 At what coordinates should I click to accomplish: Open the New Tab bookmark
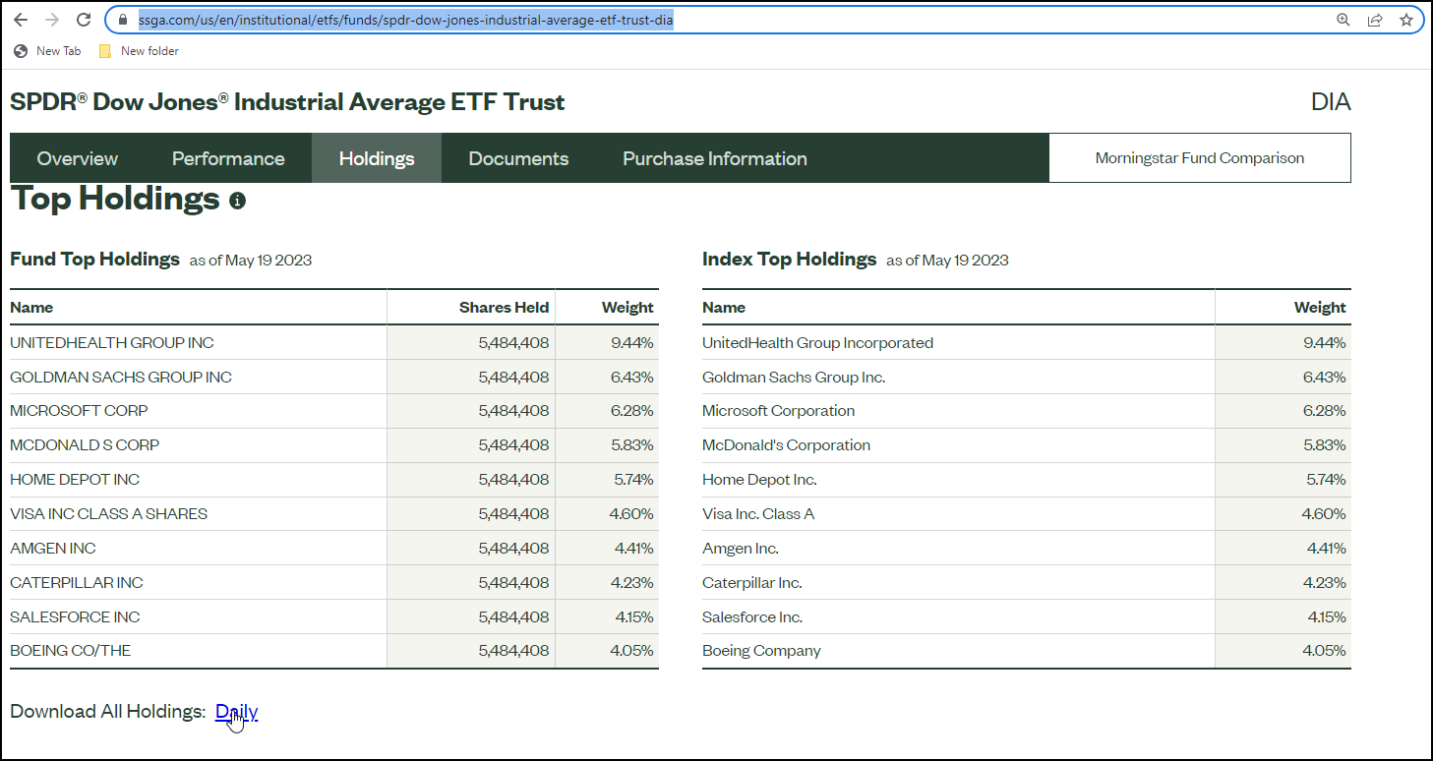pos(47,51)
